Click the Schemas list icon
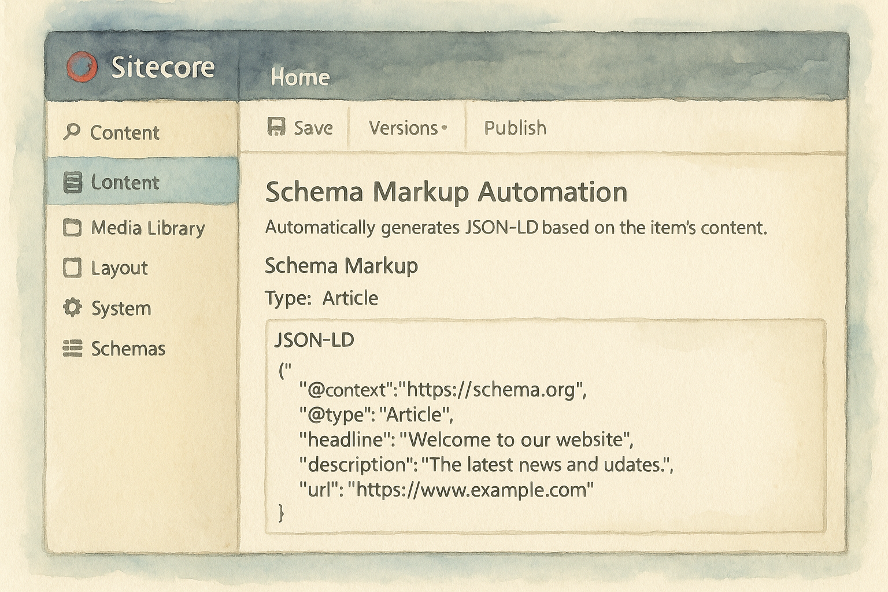 [72, 348]
